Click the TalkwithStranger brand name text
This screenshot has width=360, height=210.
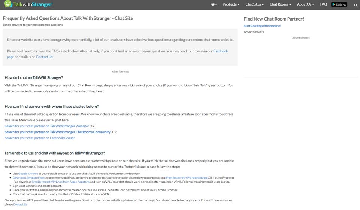tap(33, 4)
